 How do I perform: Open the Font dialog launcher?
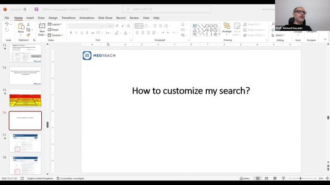tap(131, 40)
